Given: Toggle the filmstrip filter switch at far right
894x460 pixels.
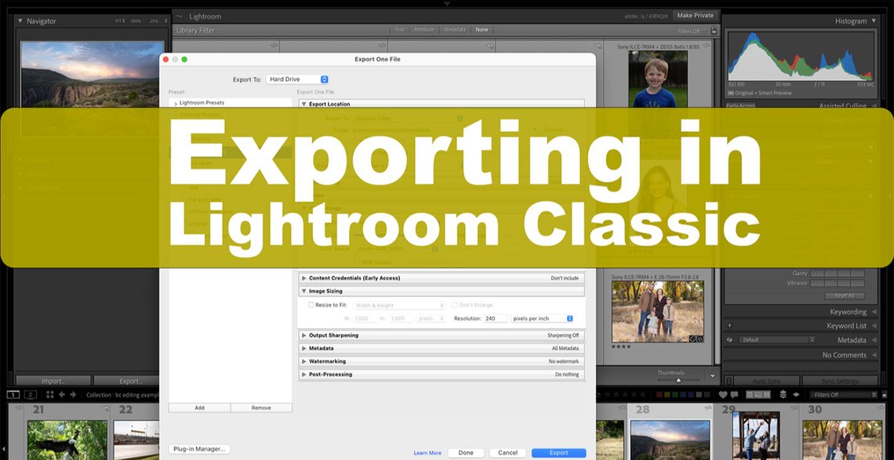Looking at the screenshot, I should tap(884, 395).
